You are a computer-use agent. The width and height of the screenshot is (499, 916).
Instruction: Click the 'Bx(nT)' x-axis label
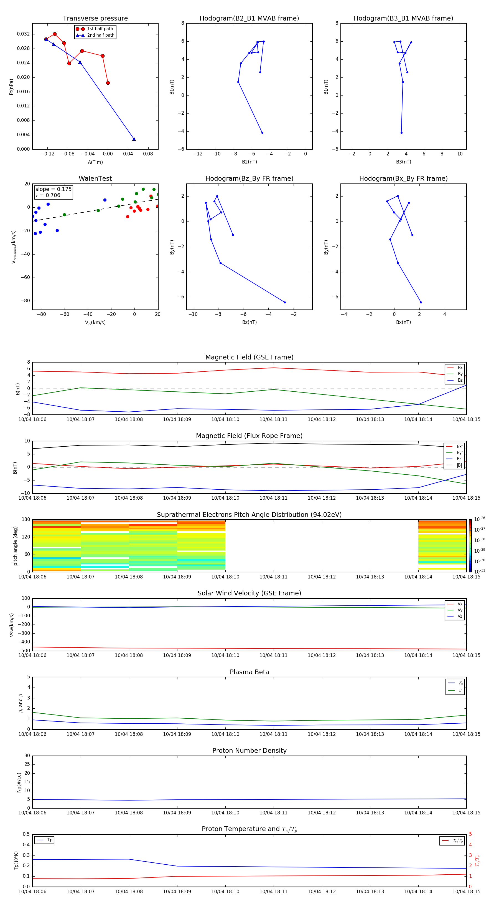pos(403,322)
